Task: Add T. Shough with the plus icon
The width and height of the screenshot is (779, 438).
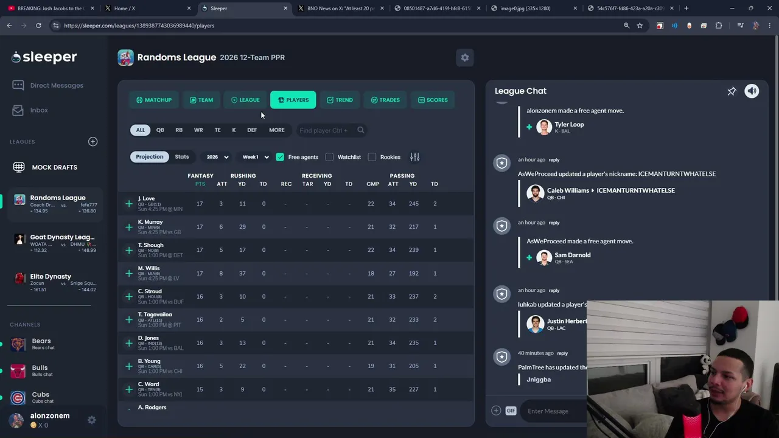Action: coord(129,250)
